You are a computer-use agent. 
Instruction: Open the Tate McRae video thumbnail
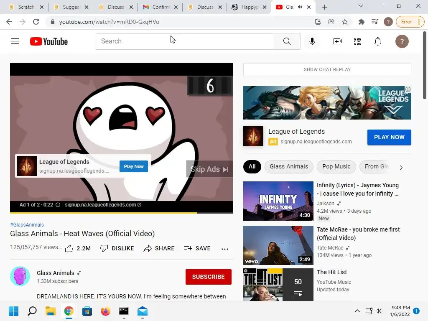click(278, 245)
